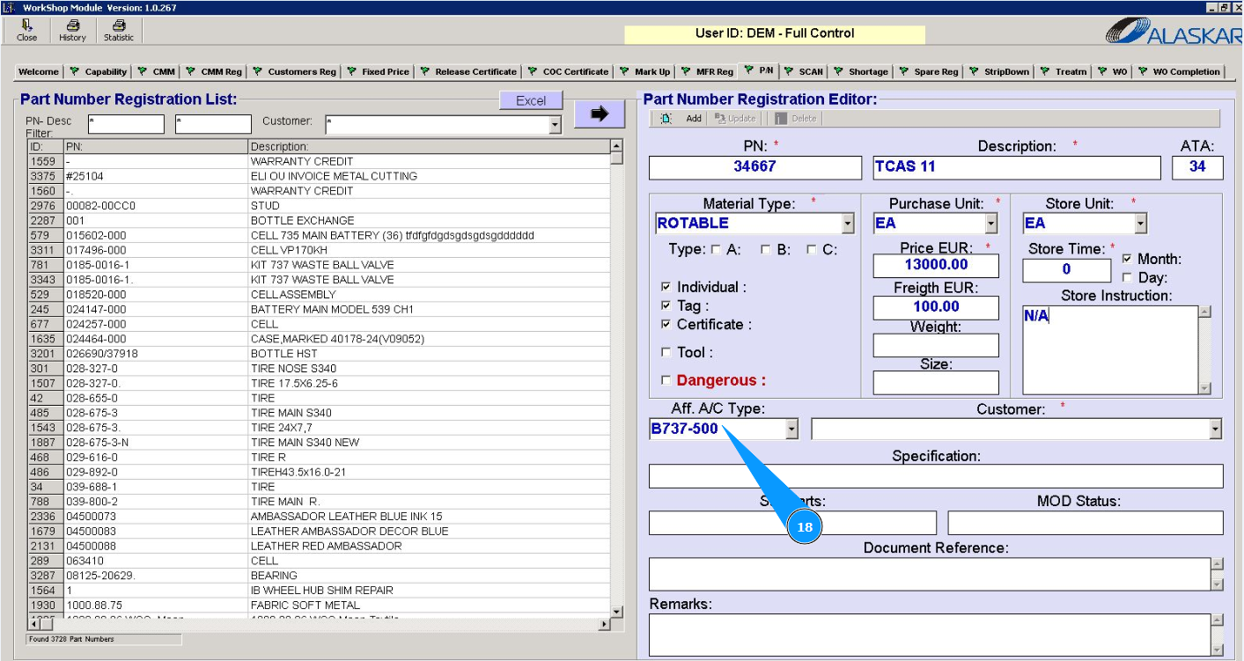1244x661 pixels.
Task: Toggle the Tool checkbox
Action: pos(666,352)
